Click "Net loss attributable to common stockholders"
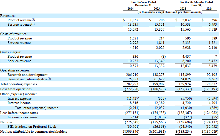220x136 pixels. click(34, 132)
